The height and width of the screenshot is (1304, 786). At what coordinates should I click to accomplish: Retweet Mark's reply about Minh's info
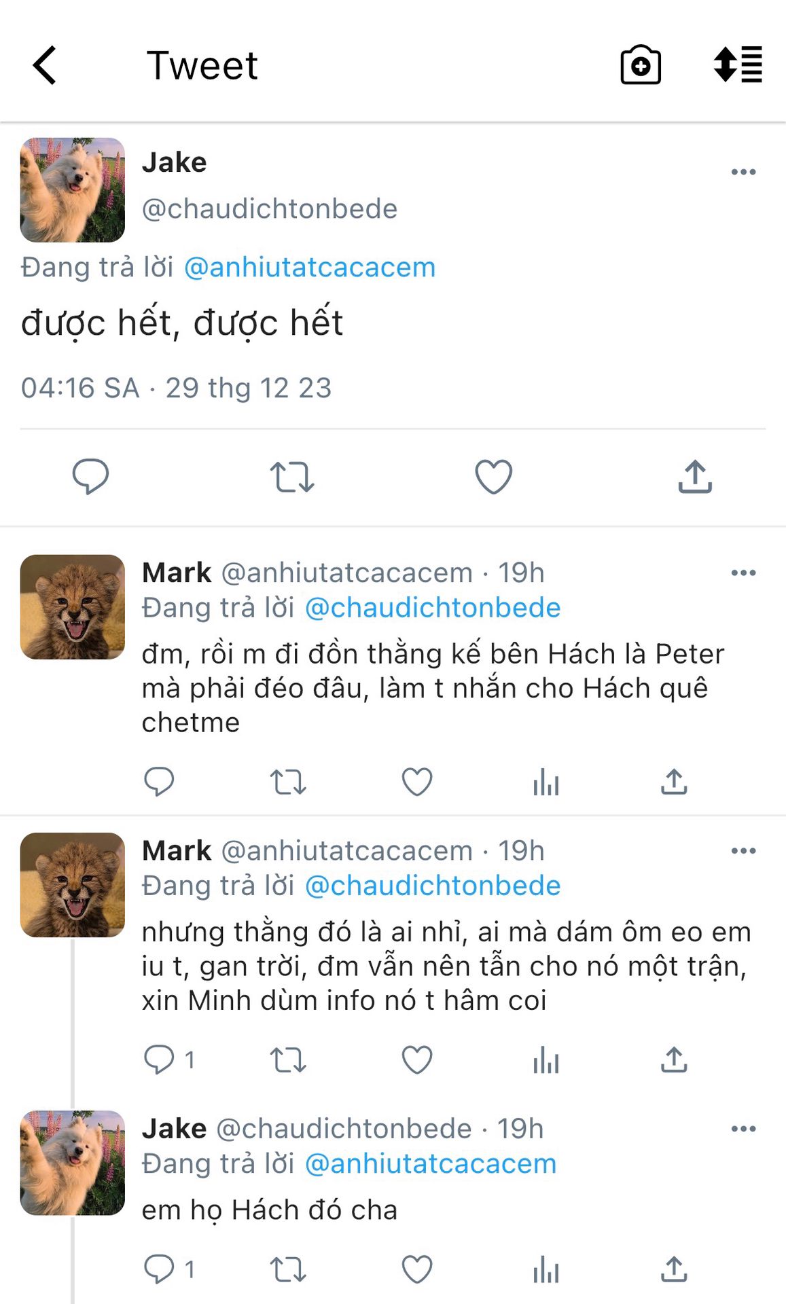[x=288, y=1059]
